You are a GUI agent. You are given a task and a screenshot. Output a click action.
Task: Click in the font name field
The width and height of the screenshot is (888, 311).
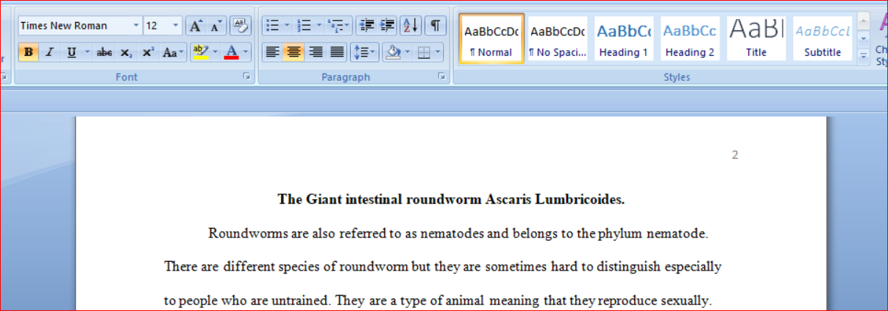tap(74, 26)
